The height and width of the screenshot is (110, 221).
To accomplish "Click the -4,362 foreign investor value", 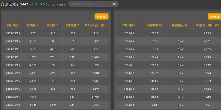I will [x=33, y=89].
